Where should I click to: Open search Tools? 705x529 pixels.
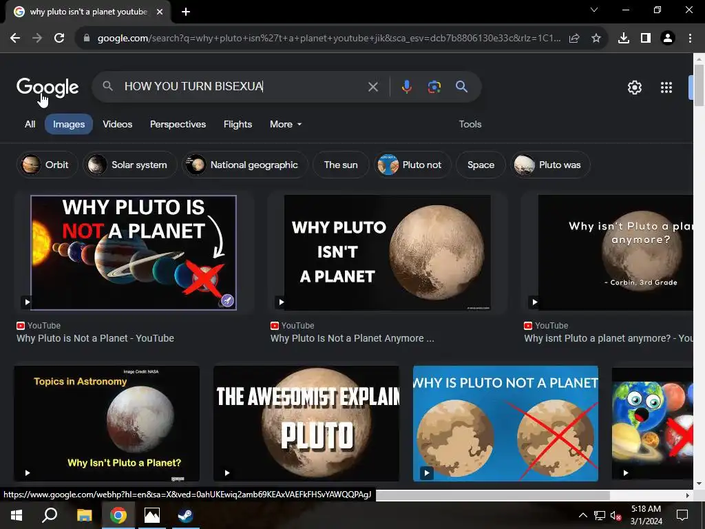click(x=470, y=124)
